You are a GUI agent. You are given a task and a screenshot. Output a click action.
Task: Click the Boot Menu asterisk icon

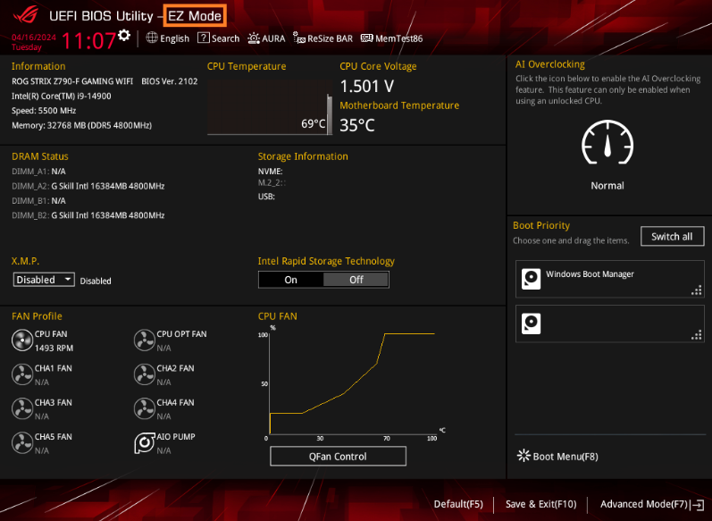pyautogui.click(x=524, y=456)
